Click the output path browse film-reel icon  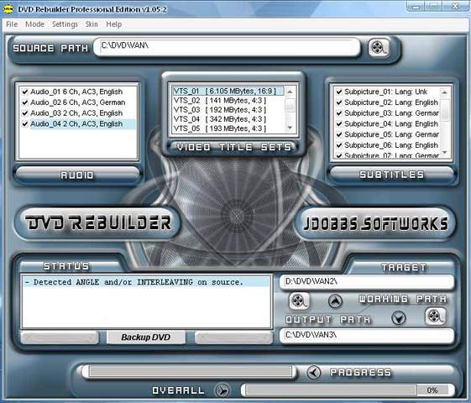click(x=435, y=316)
